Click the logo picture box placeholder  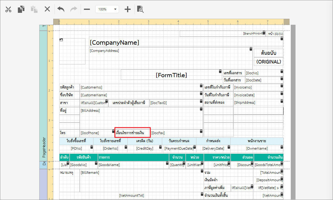(72, 51)
